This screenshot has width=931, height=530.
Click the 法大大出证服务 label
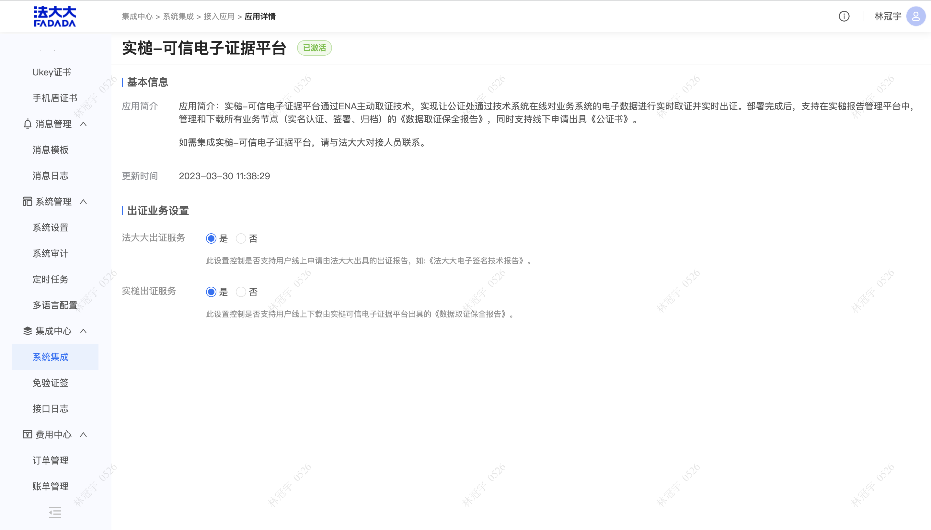154,238
